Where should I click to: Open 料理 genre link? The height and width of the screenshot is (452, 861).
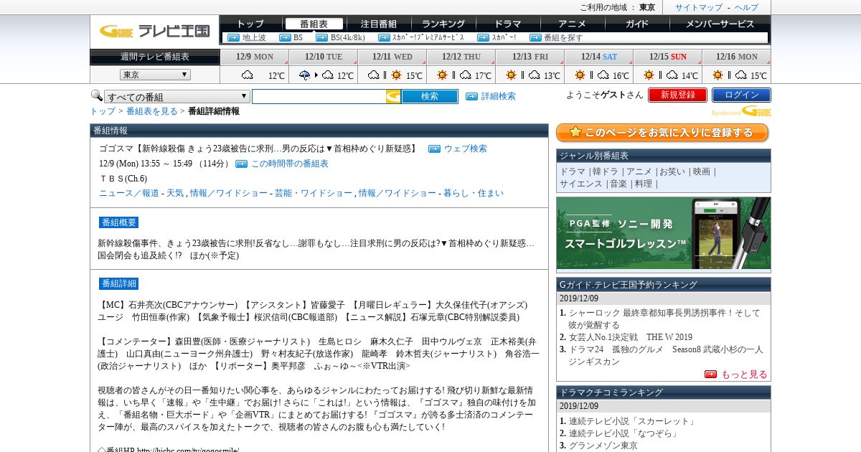(643, 184)
